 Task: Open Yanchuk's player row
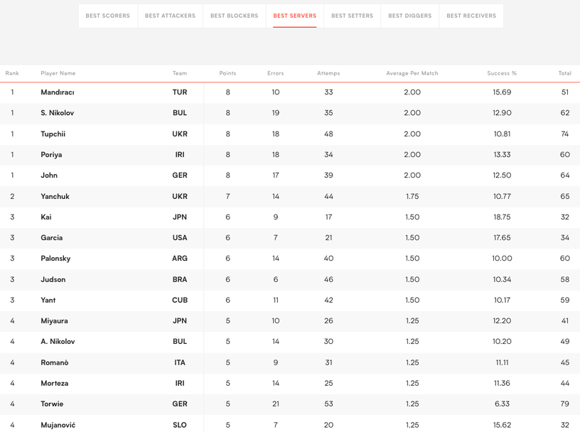55,196
